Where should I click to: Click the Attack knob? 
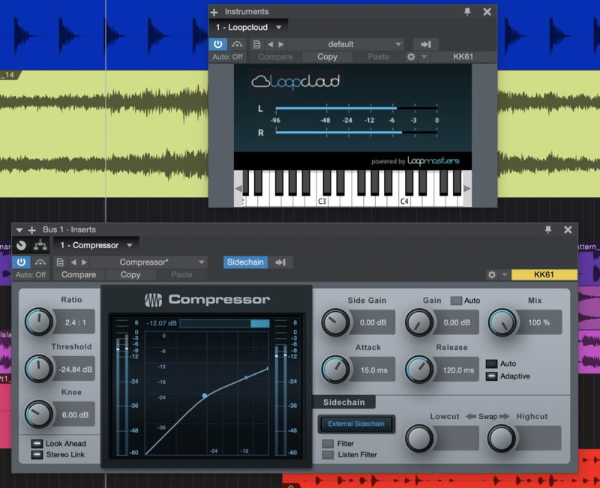coord(335,370)
